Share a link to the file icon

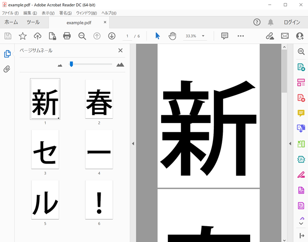270,36
